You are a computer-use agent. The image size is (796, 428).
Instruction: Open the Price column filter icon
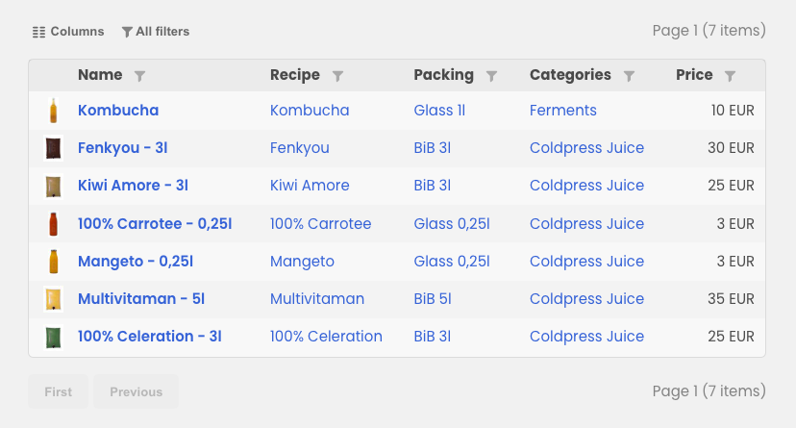coord(730,76)
